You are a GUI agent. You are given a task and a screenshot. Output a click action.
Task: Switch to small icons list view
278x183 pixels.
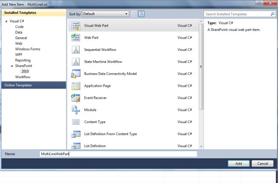(x=134, y=14)
